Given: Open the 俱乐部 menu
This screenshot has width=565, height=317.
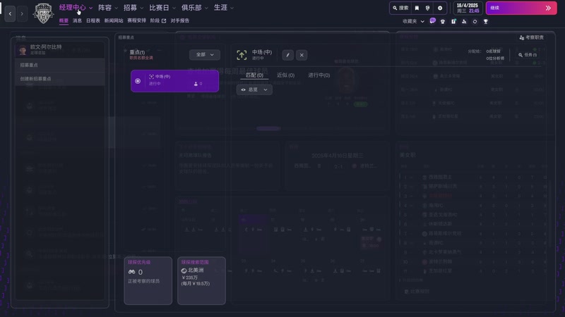Looking at the screenshot, I should pos(191,8).
